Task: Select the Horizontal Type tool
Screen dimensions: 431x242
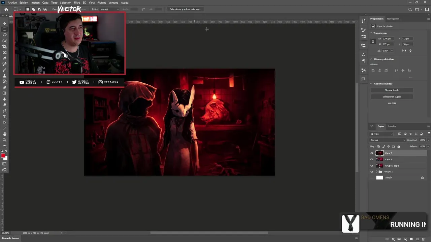Action: coord(5,117)
